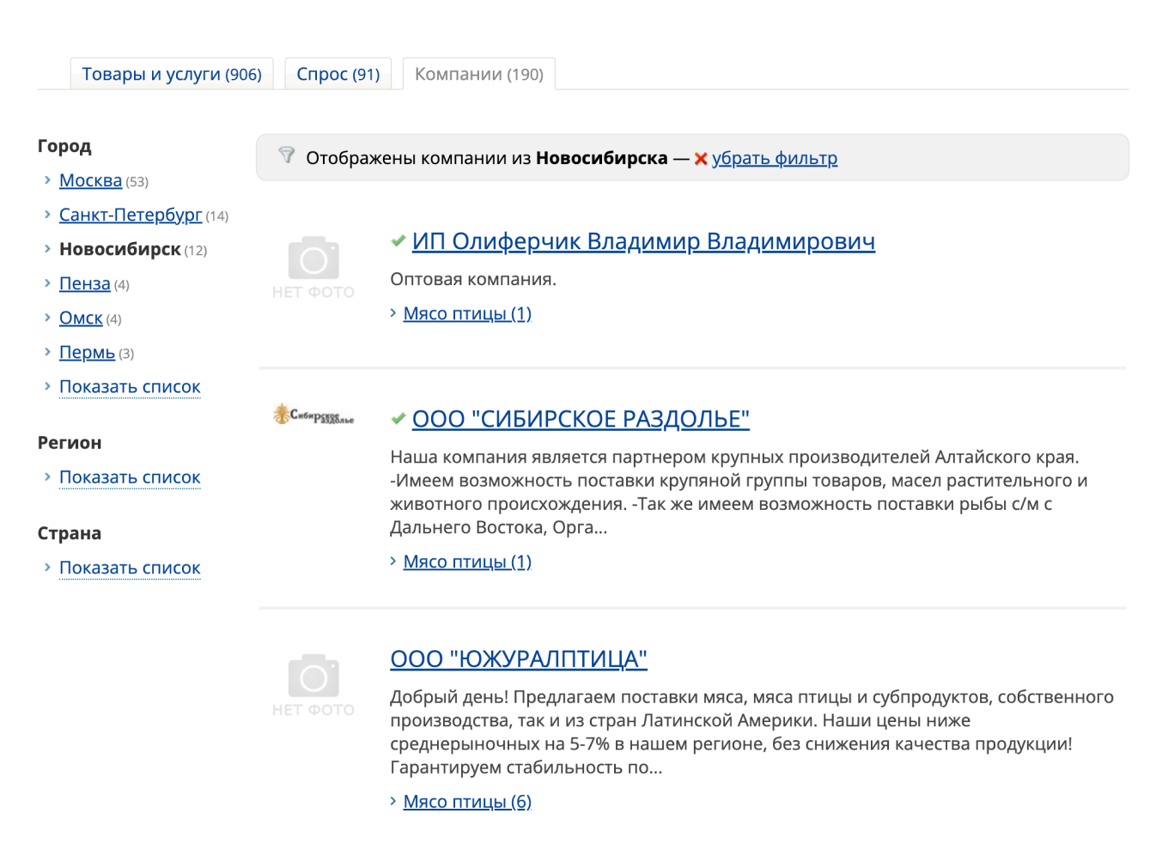Click green checkmark beside ИП Олиферчик
1168x868 pixels.
(x=398, y=241)
